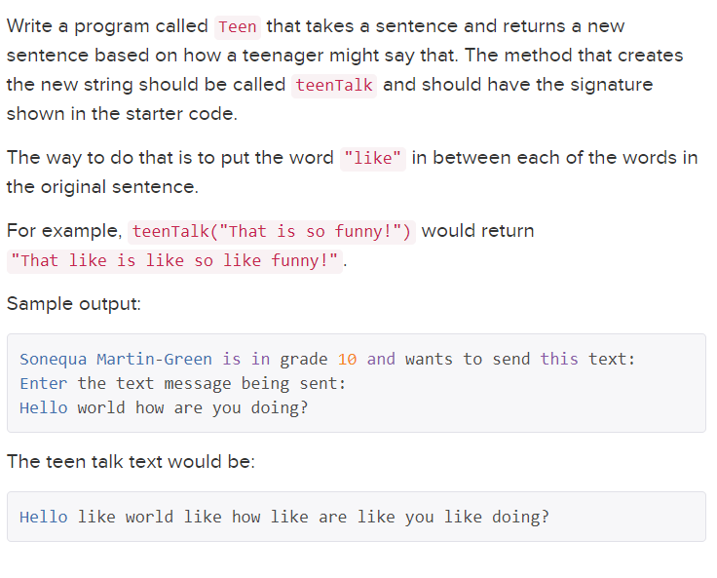Click the words the original sentence.

pos(102,187)
